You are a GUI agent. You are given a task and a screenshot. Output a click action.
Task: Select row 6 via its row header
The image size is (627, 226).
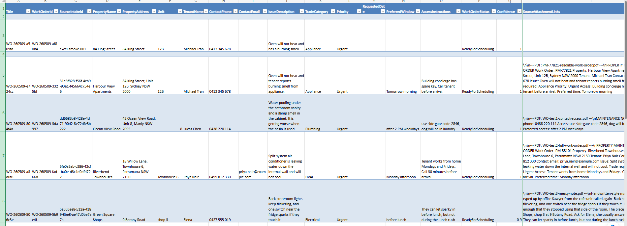(x=3, y=113)
